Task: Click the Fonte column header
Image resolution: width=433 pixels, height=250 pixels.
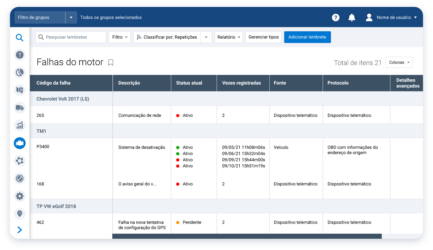Action: pyautogui.click(x=296, y=83)
